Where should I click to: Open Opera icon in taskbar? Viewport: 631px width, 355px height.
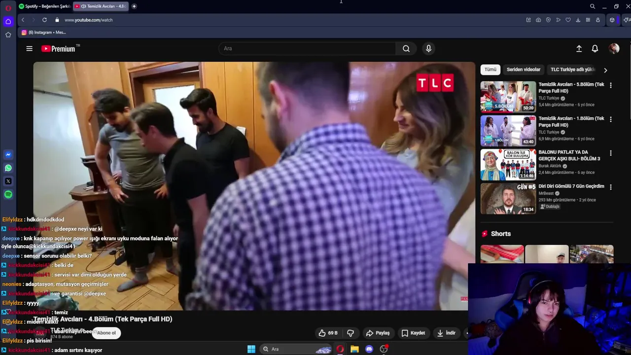point(340,349)
